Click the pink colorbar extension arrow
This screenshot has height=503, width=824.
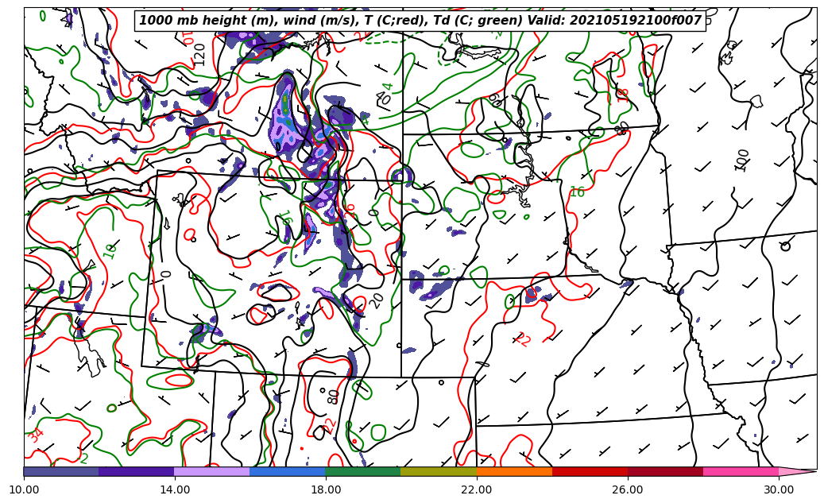click(797, 471)
